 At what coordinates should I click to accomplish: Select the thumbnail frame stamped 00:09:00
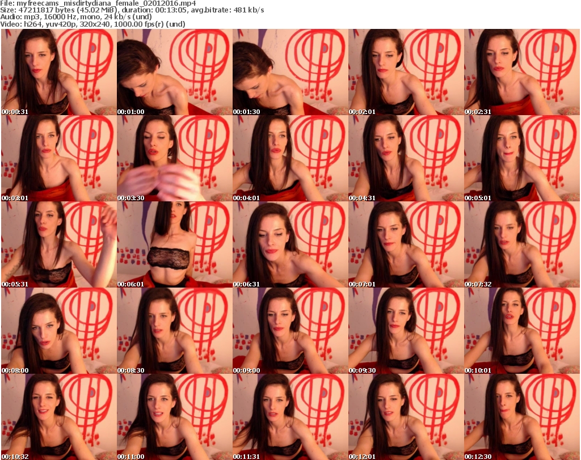pyautogui.click(x=290, y=331)
